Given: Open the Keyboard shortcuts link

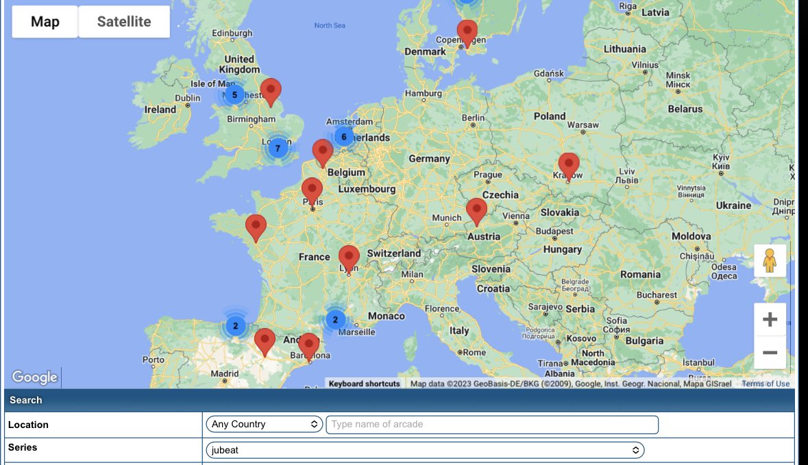Looking at the screenshot, I should click(x=364, y=384).
